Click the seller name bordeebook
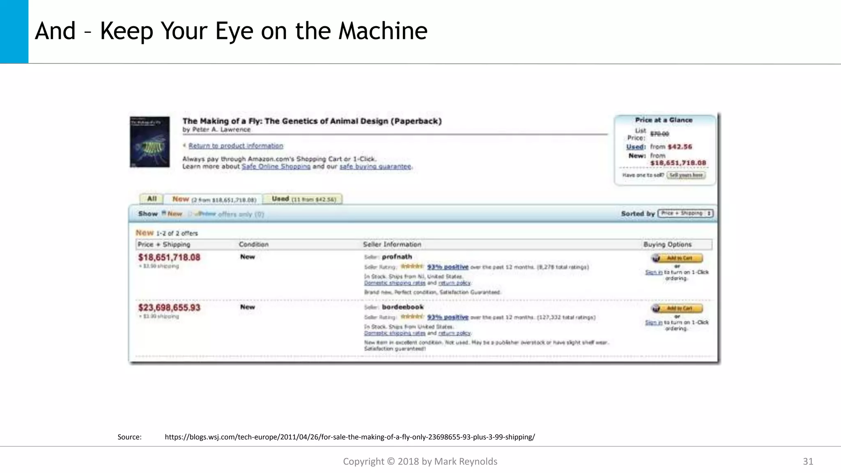Image resolution: width=841 pixels, height=473 pixels. [x=402, y=307]
